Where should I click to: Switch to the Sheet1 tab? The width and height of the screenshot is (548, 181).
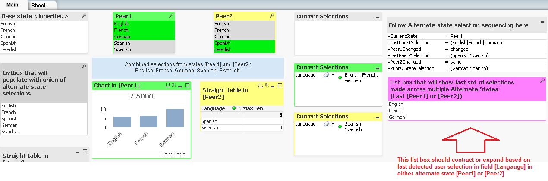point(39,6)
